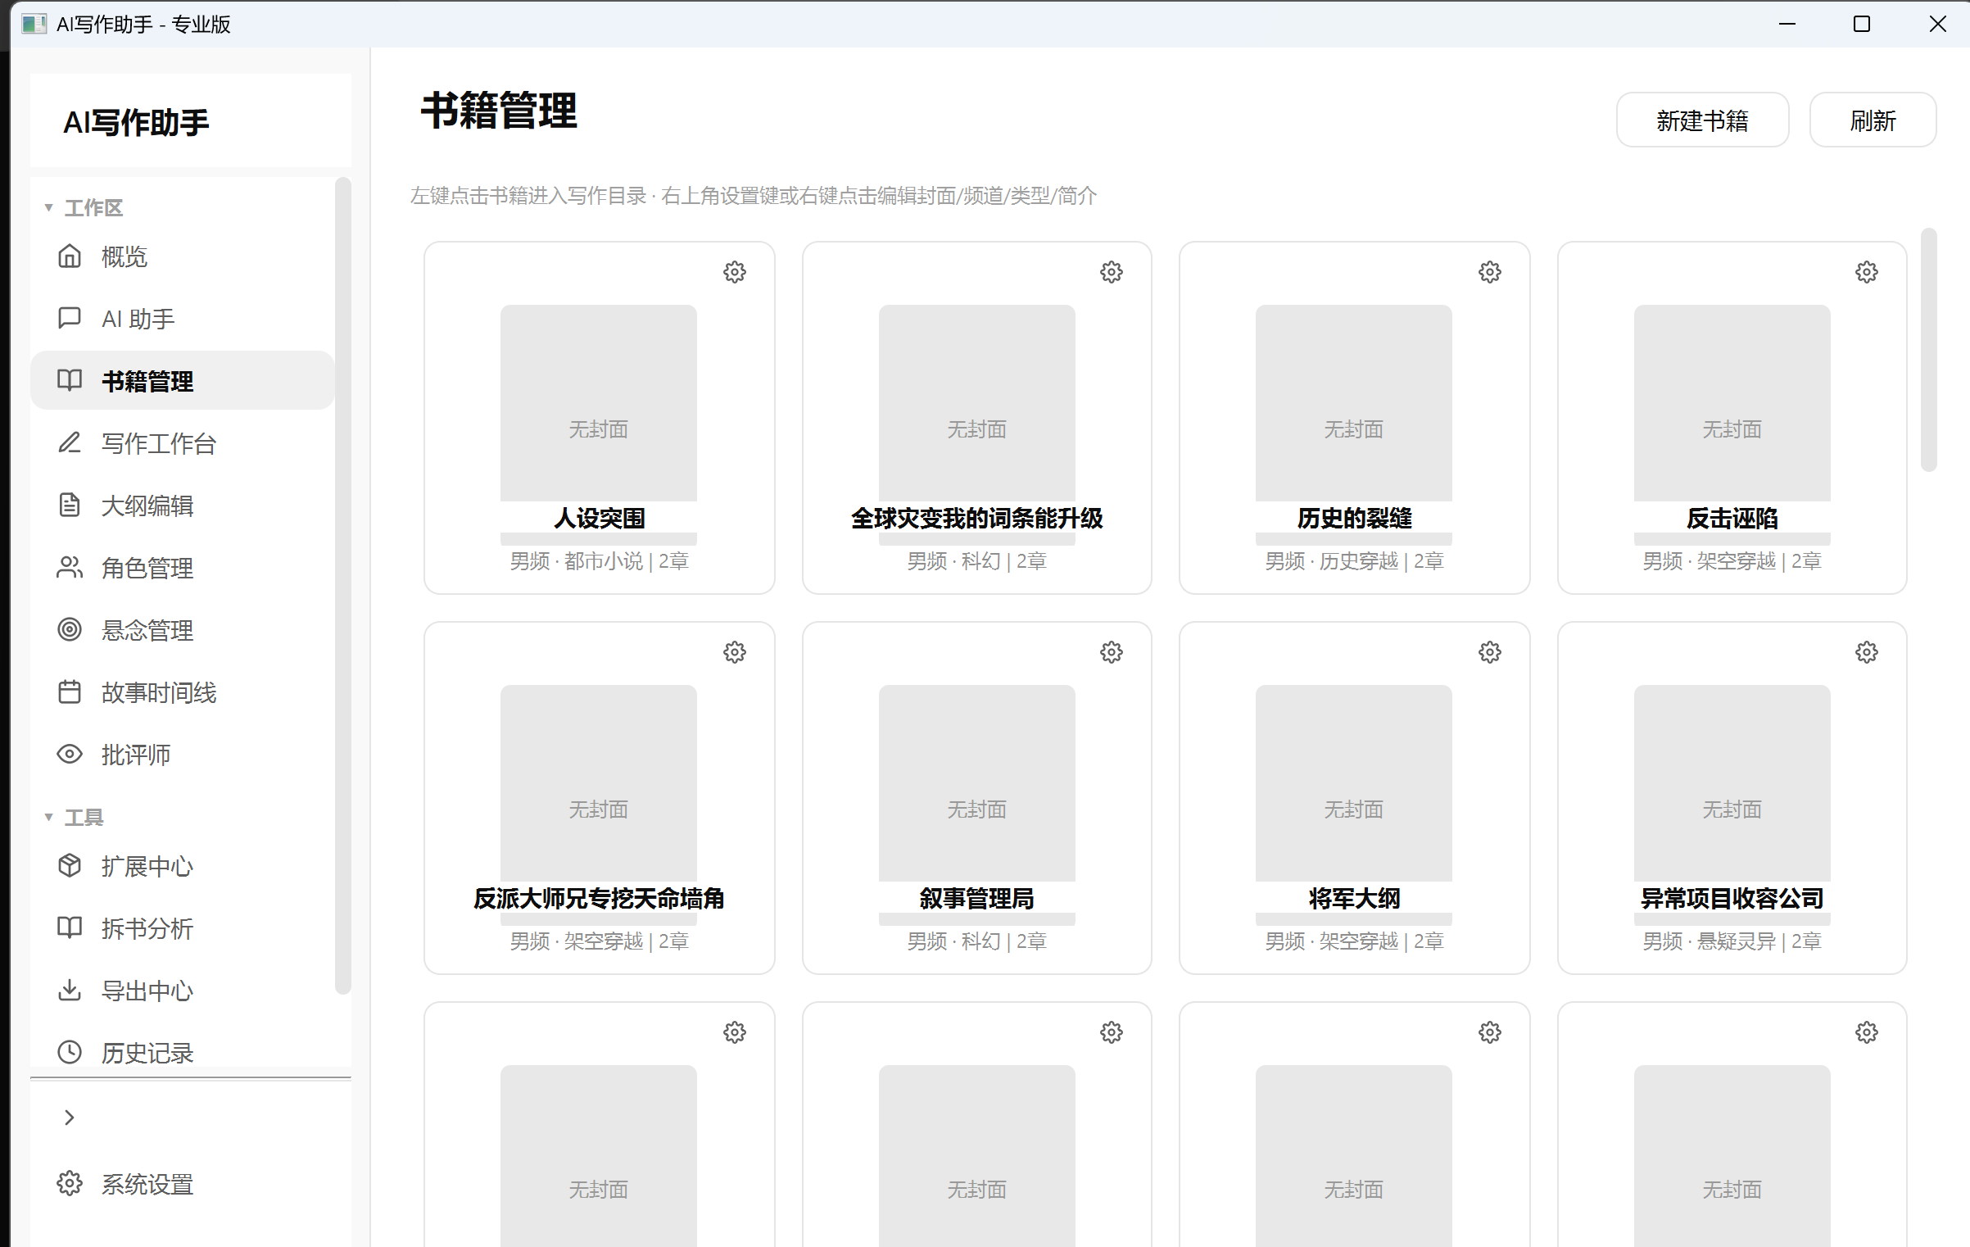Collapse the 工作区 section triangle
This screenshot has height=1247, width=1970.
[x=48, y=208]
